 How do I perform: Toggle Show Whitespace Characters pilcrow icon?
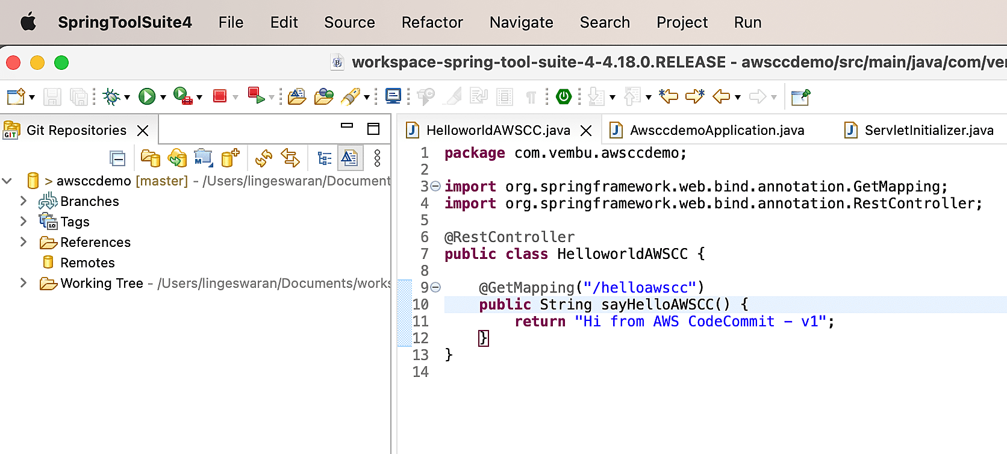tap(531, 97)
